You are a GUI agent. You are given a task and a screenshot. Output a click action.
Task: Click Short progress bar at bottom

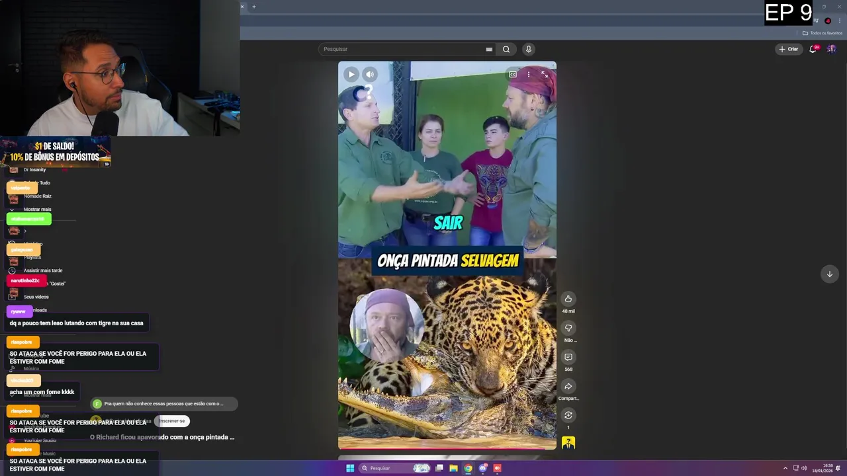click(447, 449)
